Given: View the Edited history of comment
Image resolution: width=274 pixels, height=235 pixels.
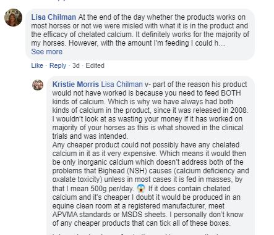Looking at the screenshot, I should (x=95, y=65).
